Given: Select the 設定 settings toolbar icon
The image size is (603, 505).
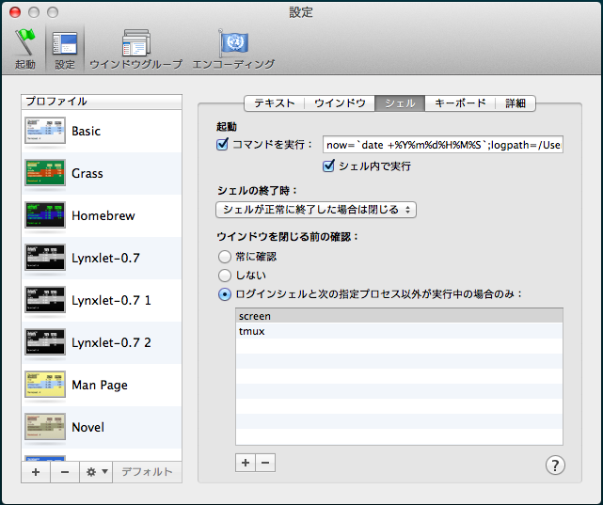Looking at the screenshot, I should pyautogui.click(x=65, y=49).
